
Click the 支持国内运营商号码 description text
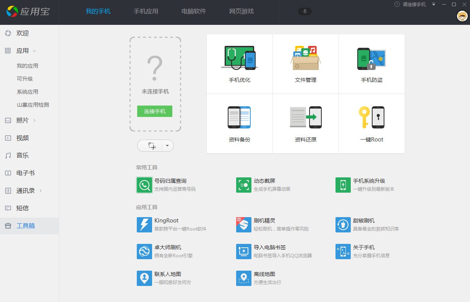175,189
